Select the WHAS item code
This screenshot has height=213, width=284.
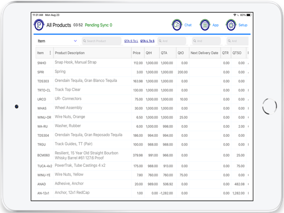[x=42, y=109]
